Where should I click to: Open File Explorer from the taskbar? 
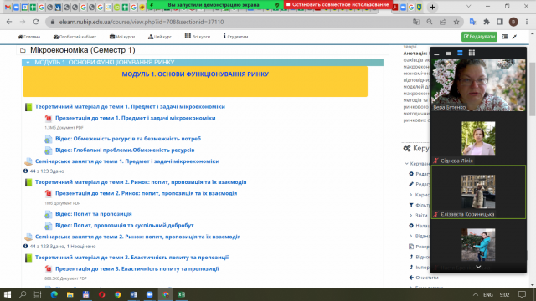pyautogui.click(x=70, y=294)
